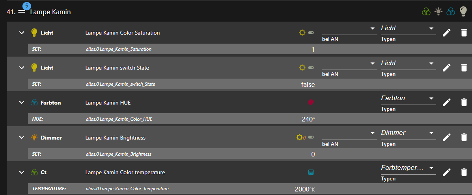Click the Lampe Kamin device title
The width and height of the screenshot is (472, 195).
click(x=50, y=12)
